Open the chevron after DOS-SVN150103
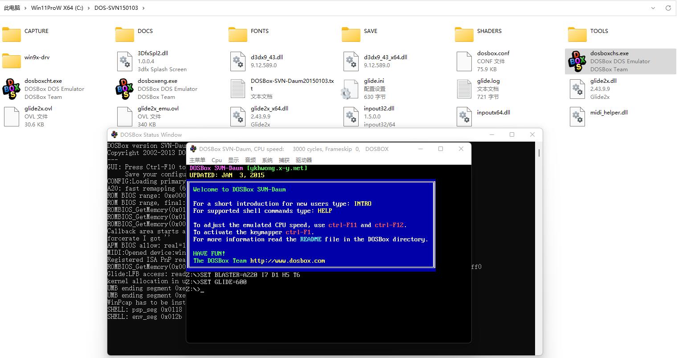This screenshot has height=358, width=679. 143,8
